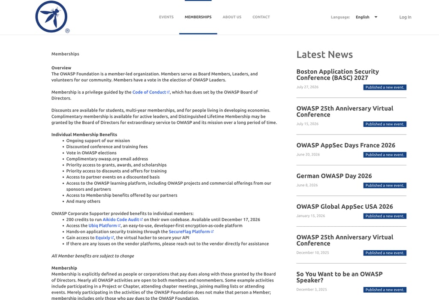Click Published a new event badge for AppSec Days France
The image size is (439, 300).
[x=385, y=155]
